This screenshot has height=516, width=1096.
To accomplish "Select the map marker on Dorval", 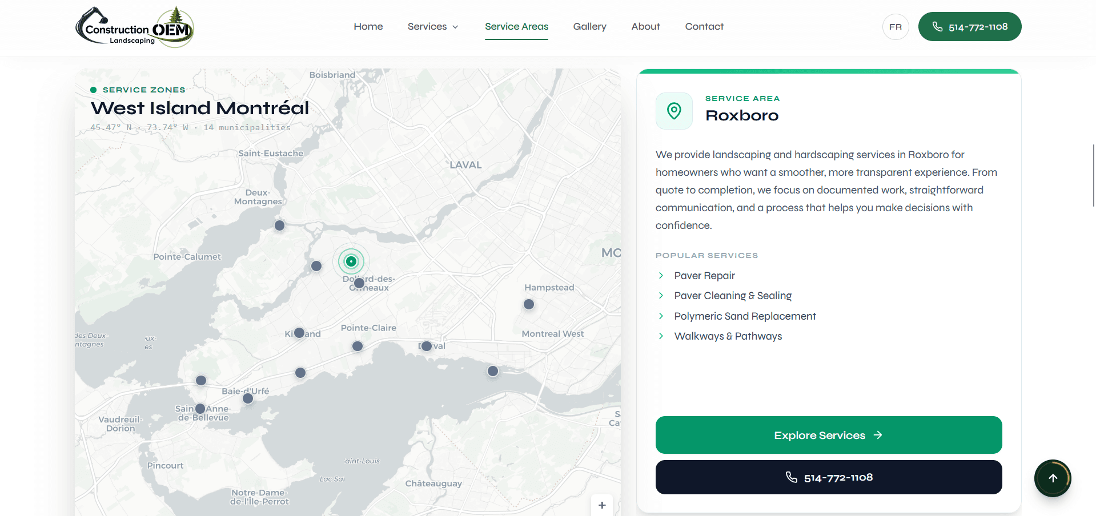I will [x=427, y=346].
